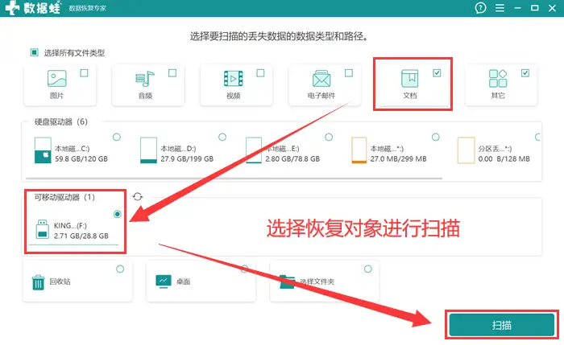Click the horizontal scrollbar under hard drives
The width and height of the screenshot is (564, 345).
coord(234,178)
